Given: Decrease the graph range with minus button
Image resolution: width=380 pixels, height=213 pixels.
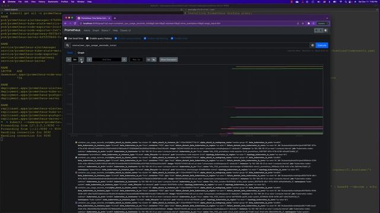Looking at the screenshot, I should pyautogui.click(x=69, y=60).
